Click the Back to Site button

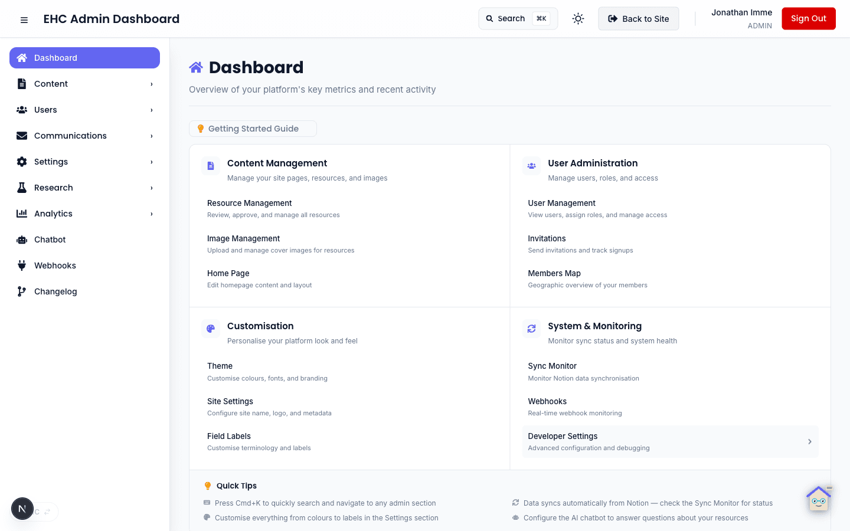(638, 18)
